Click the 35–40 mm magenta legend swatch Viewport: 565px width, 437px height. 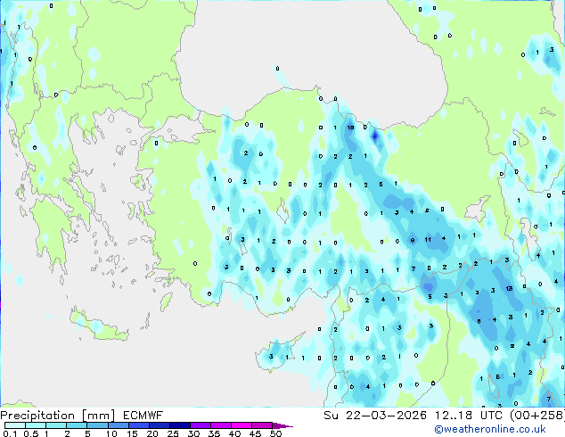(x=221, y=425)
